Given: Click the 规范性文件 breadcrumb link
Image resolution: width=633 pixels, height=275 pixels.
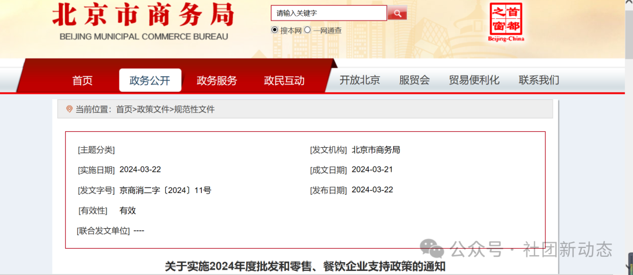Looking at the screenshot, I should pyautogui.click(x=194, y=110).
